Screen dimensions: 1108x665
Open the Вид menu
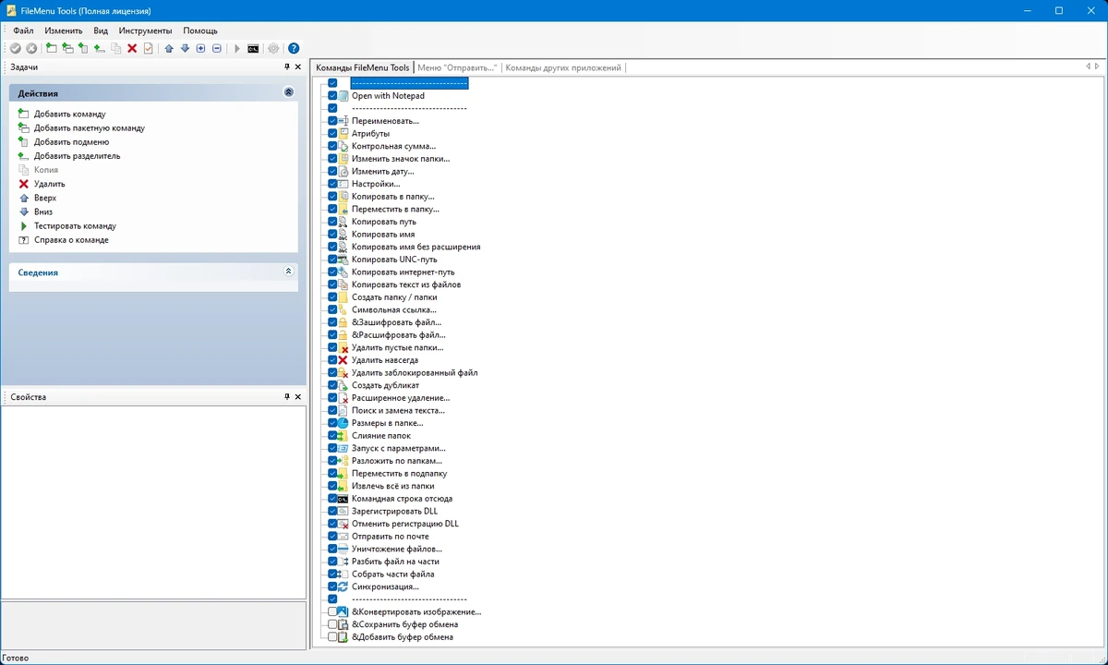tap(101, 30)
